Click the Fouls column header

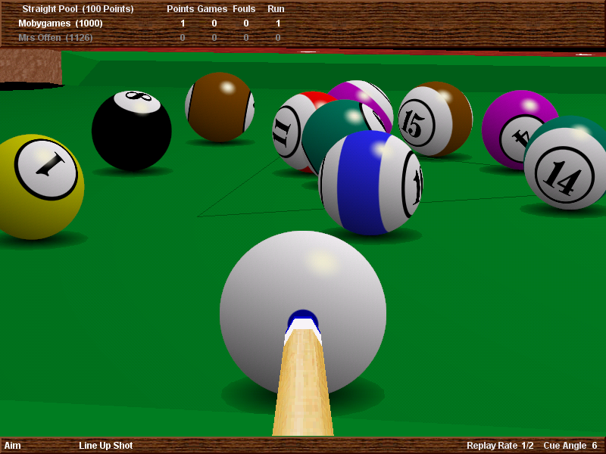(244, 9)
